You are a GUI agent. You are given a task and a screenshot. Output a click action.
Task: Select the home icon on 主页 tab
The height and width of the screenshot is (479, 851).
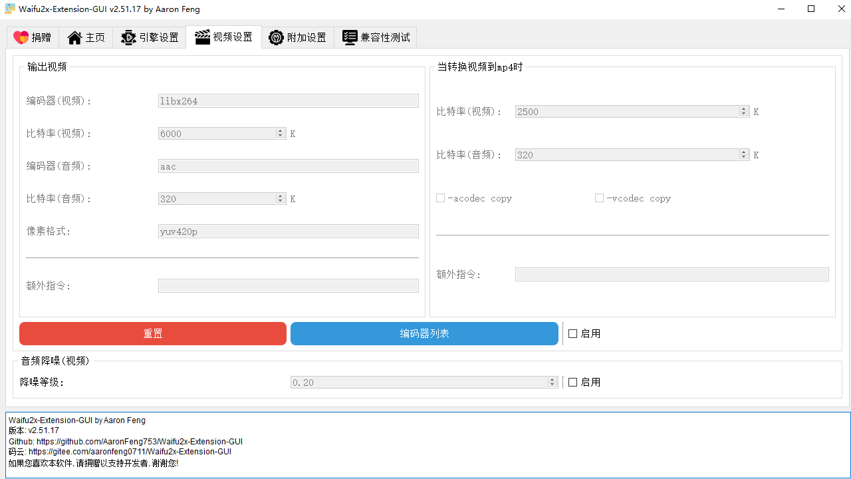(x=75, y=37)
